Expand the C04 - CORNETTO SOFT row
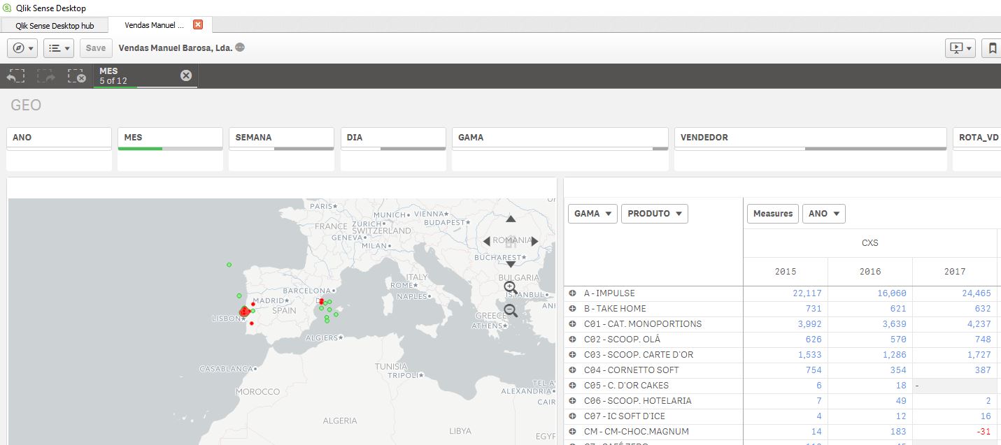1001x445 pixels. click(572, 370)
